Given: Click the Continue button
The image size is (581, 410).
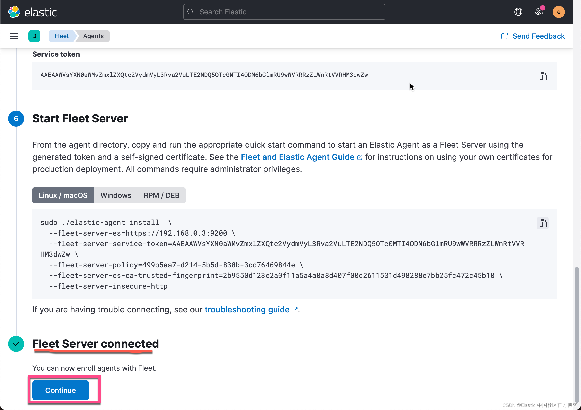Looking at the screenshot, I should coord(60,390).
